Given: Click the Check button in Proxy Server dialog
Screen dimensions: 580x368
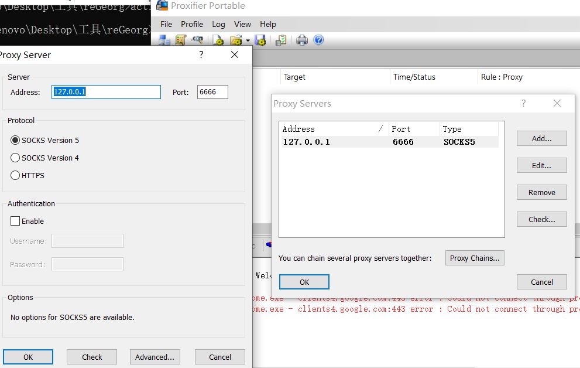Looking at the screenshot, I should click(92, 357).
